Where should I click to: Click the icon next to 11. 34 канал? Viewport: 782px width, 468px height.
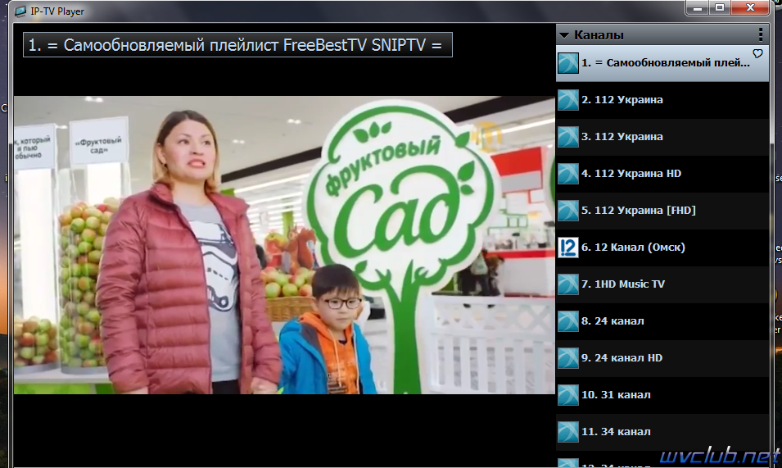568,432
